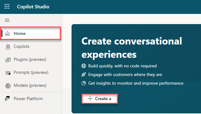Open Models (preview) page
This screenshot has height=114, width=201.
[x=31, y=85]
